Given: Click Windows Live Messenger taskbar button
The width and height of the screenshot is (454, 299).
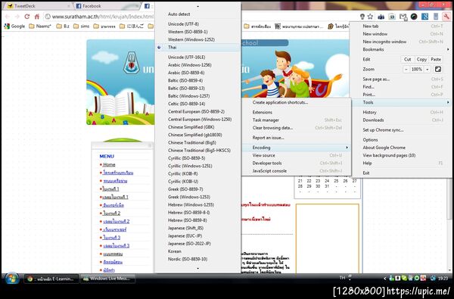Looking at the screenshot, I should [x=107, y=279].
